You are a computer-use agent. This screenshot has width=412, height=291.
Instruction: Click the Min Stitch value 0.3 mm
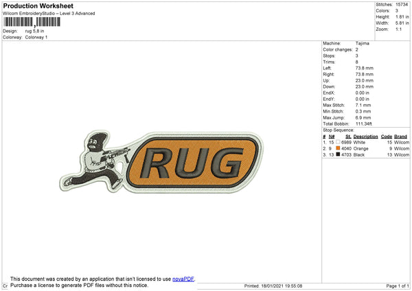coord(363,111)
